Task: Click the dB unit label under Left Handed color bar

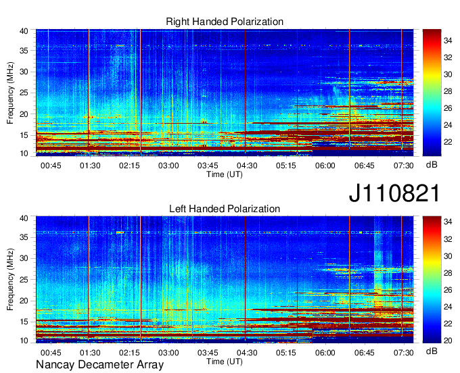Action: (x=432, y=351)
